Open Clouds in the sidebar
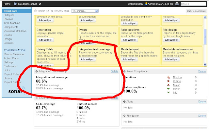 pos(8,35)
